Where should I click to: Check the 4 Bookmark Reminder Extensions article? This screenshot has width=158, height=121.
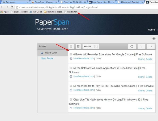[x=71, y=54]
